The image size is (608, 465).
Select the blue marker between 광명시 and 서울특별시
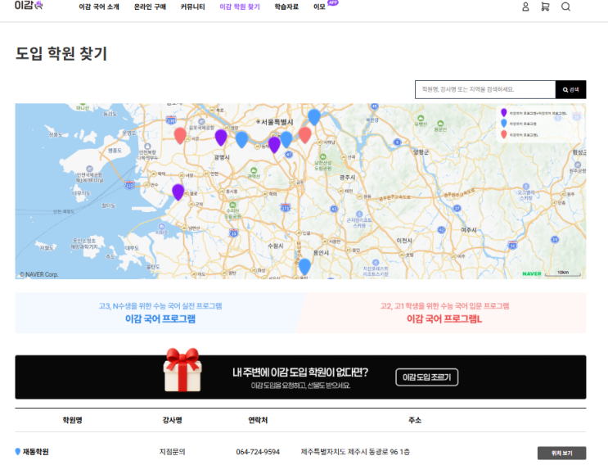coord(241,140)
